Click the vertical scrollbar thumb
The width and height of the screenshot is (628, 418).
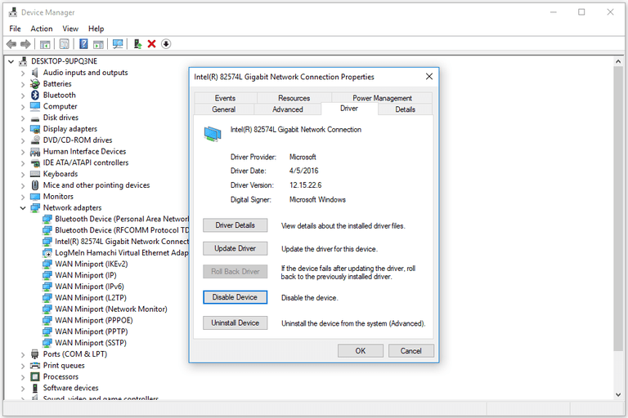(618, 209)
